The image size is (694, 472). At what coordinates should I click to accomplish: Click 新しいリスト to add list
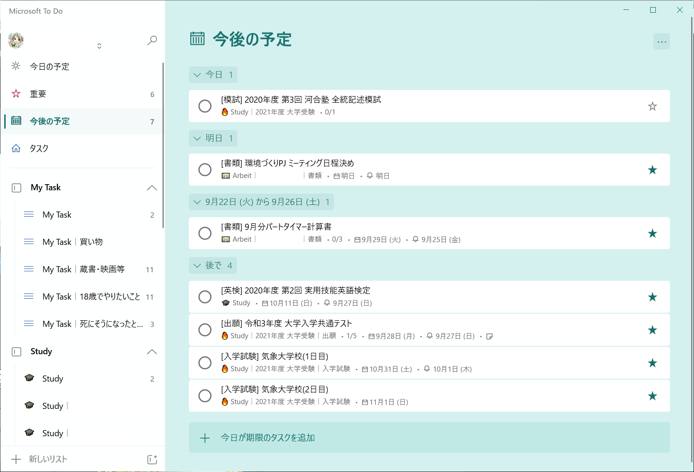tap(48, 459)
